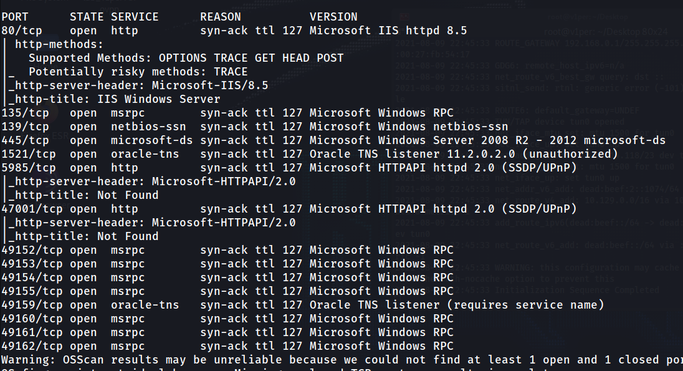
Task: Click the 80/tcp port entry
Action: coord(22,31)
